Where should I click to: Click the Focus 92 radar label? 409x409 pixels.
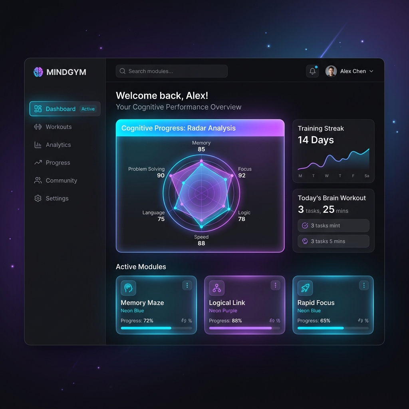(x=245, y=172)
